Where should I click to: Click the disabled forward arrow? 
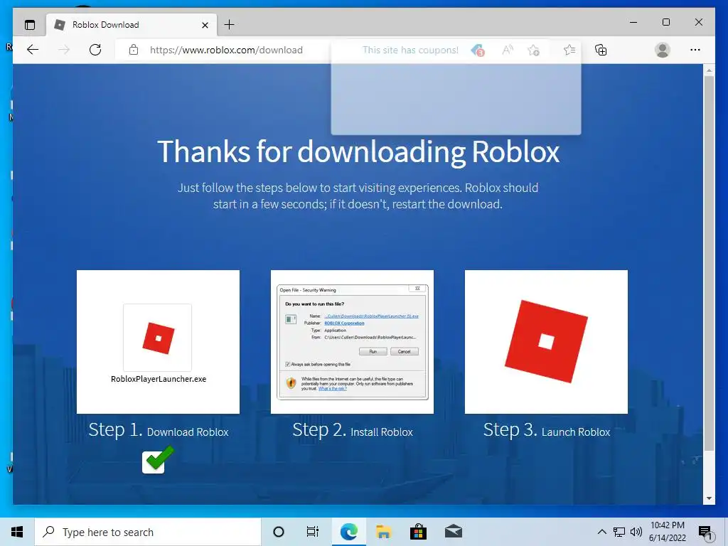(x=64, y=50)
